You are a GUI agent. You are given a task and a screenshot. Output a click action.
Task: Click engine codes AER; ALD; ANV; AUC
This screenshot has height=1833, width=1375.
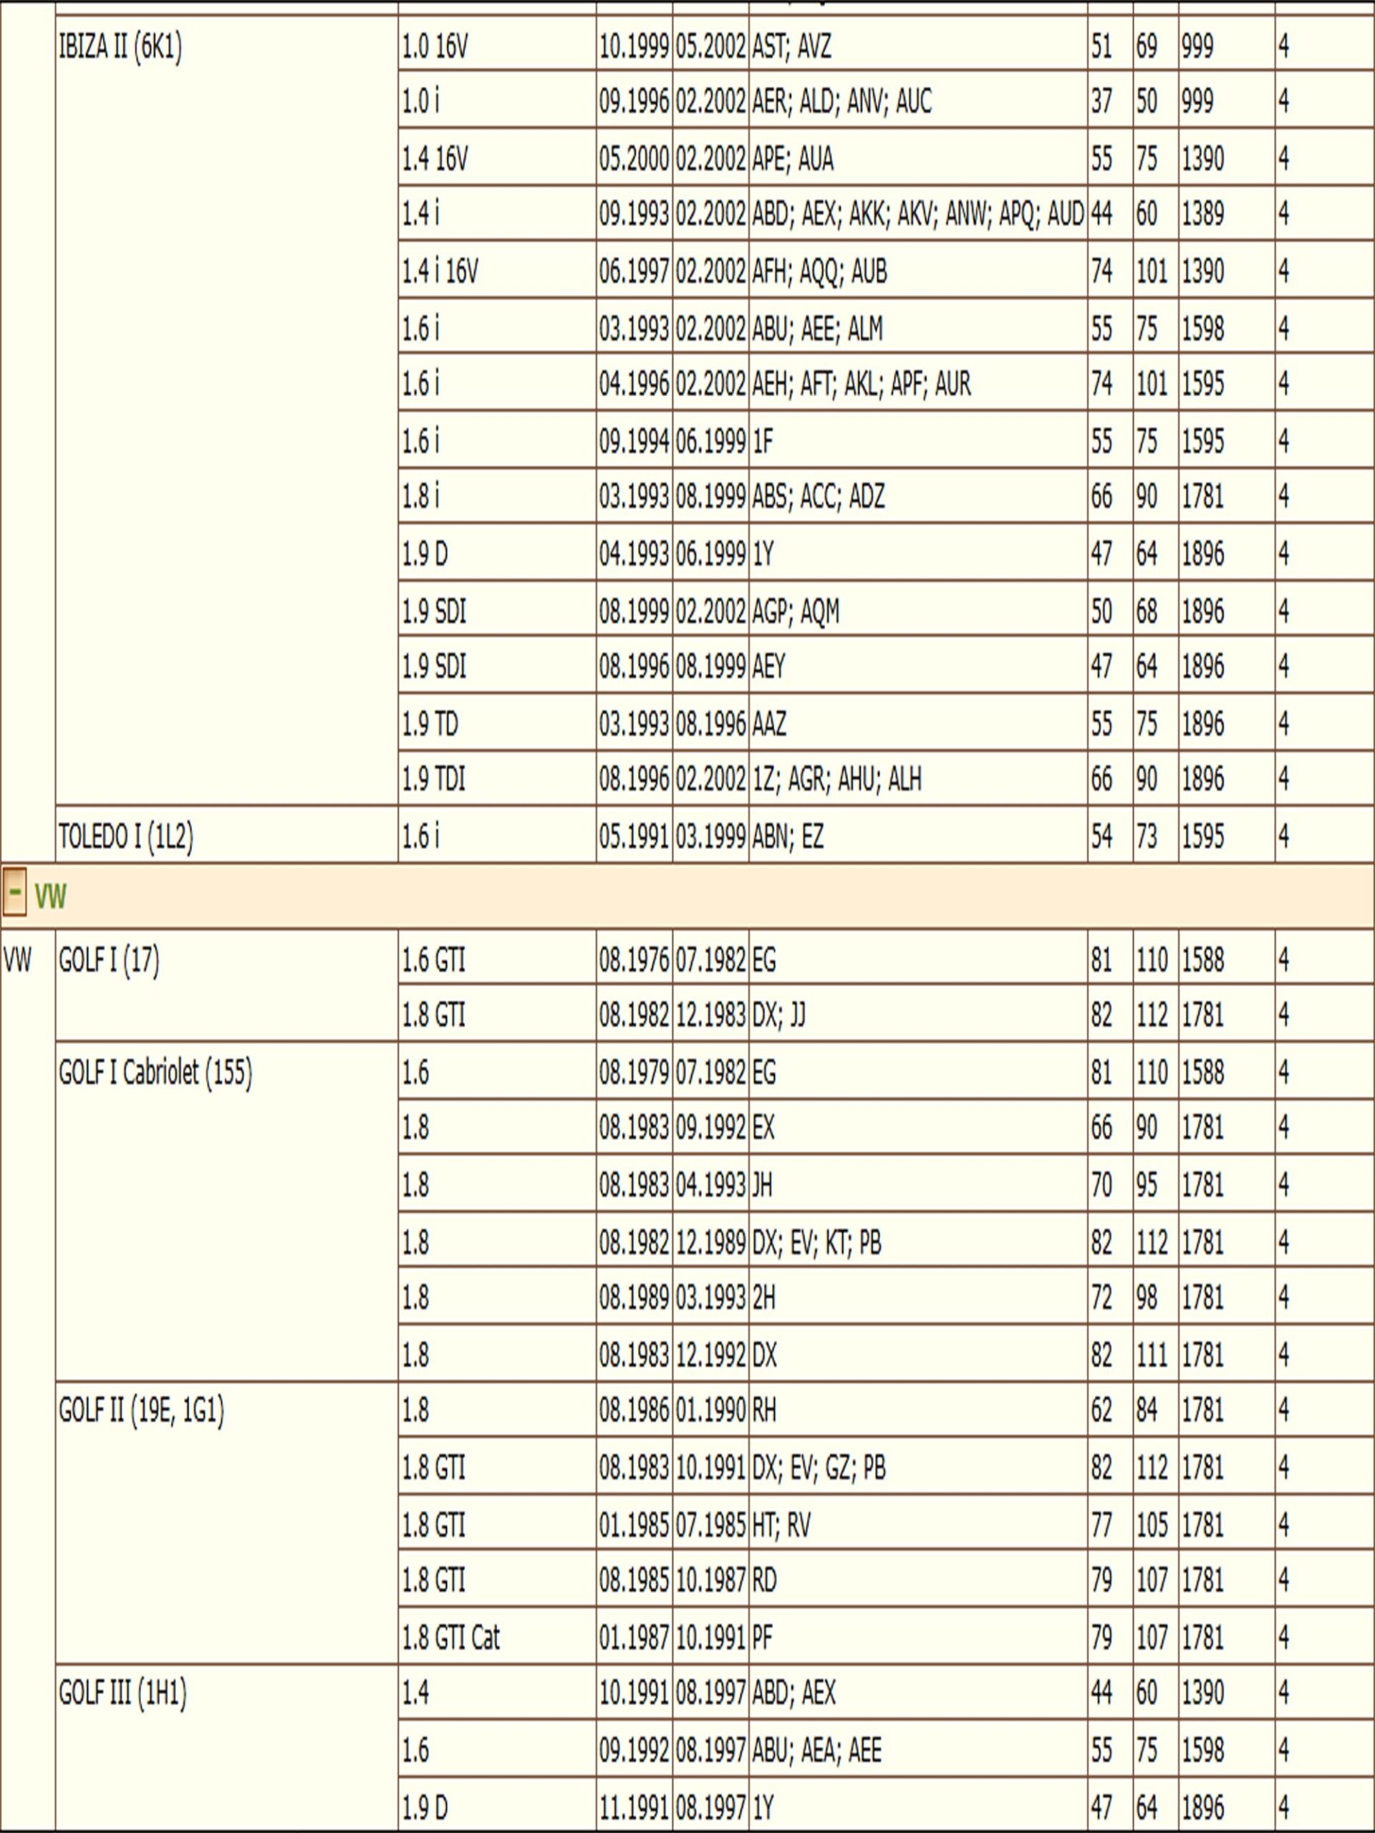(x=841, y=102)
